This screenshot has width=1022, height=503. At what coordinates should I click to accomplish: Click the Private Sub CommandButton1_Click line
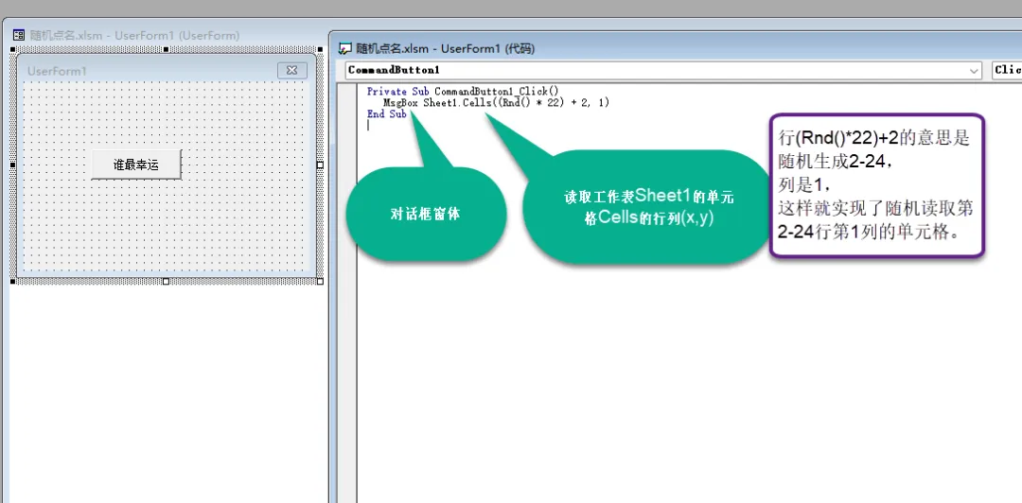(x=463, y=91)
